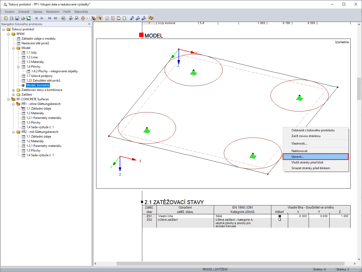Go to the next page with right arrow
Screen dimensions: 362x272
(42, 18)
